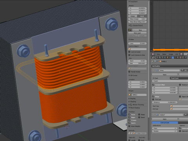Collapse the Array modifier panel arrow
188x141 pixels.
tap(153, 70)
